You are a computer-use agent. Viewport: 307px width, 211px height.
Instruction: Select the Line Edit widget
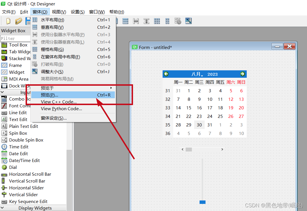click(x=18, y=112)
